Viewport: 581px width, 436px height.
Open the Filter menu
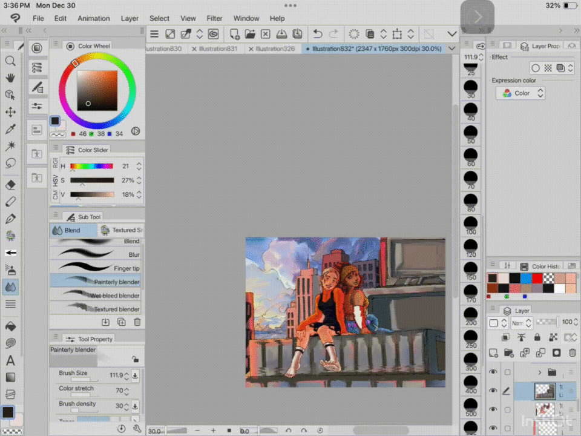214,18
